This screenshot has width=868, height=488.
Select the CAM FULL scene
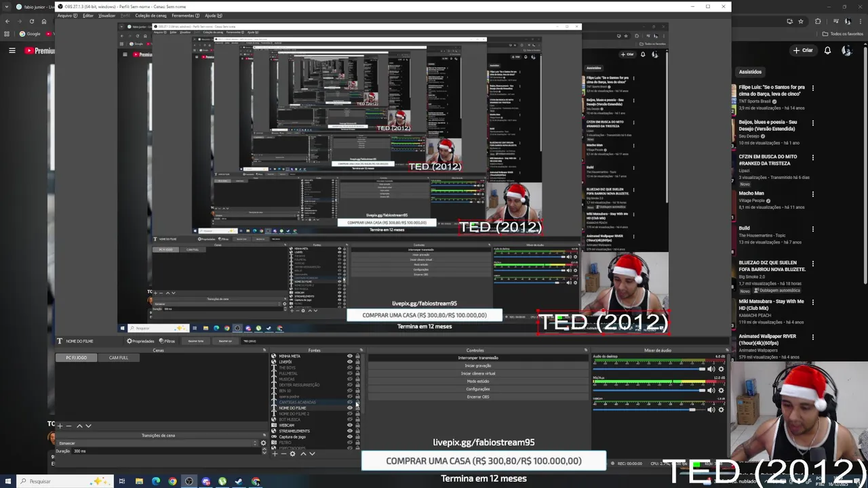[119, 357]
